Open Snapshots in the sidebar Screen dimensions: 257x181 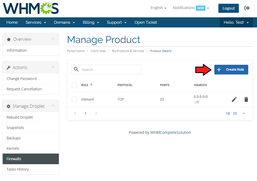click(31, 128)
